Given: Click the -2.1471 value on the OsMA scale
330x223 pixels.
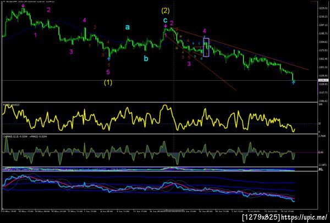Looking at the screenshot, I should (321, 165).
